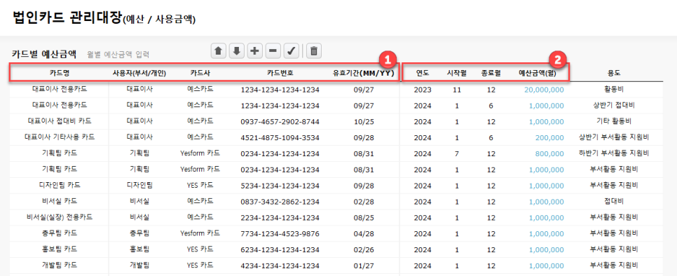The image size is (677, 276).
Task: Click the 디자인팀 카드 card name cell
Action: click(60, 186)
